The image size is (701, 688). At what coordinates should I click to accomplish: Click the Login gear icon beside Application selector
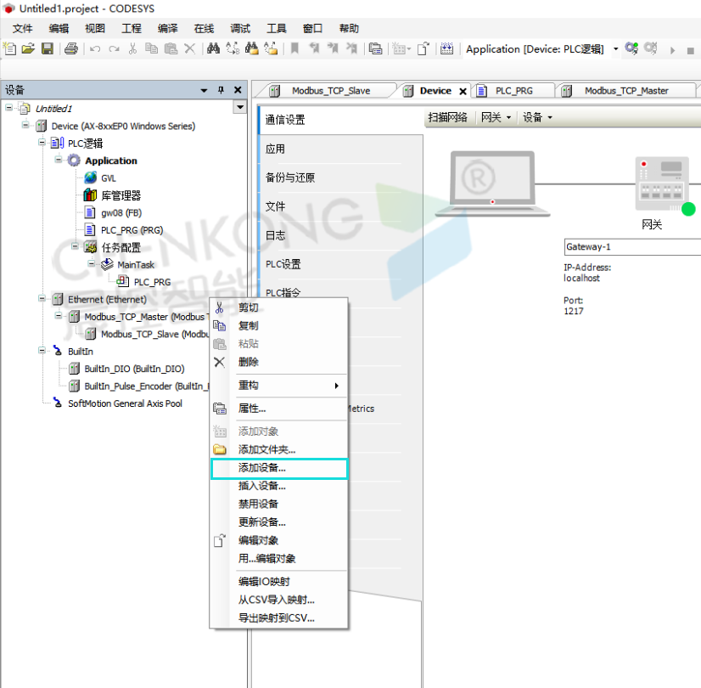(631, 49)
